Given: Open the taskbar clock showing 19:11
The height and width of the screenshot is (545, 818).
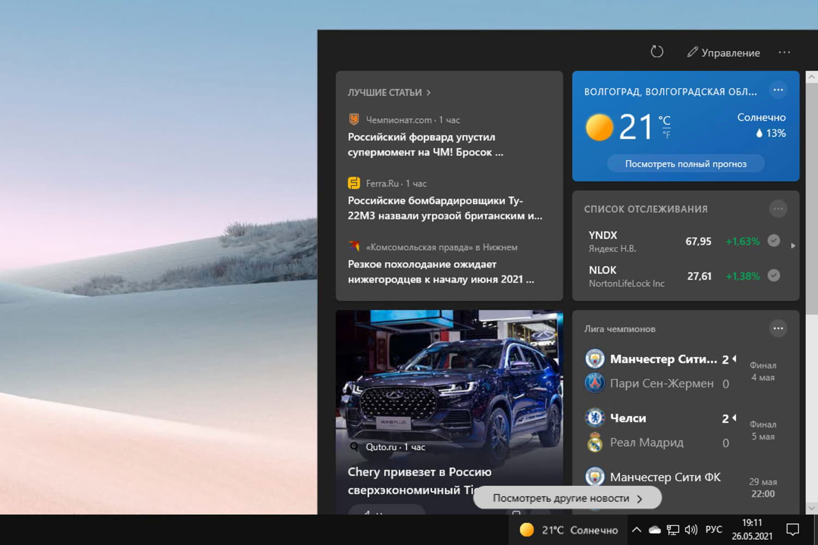Looking at the screenshot, I should (x=752, y=529).
